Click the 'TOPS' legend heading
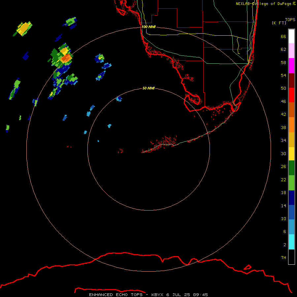 point(290,19)
